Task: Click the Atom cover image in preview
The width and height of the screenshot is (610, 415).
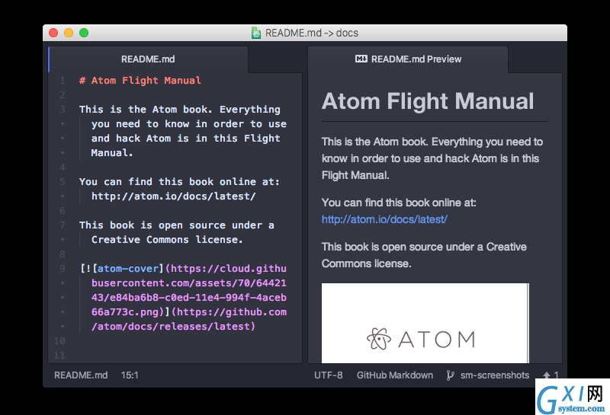Action: (x=425, y=324)
